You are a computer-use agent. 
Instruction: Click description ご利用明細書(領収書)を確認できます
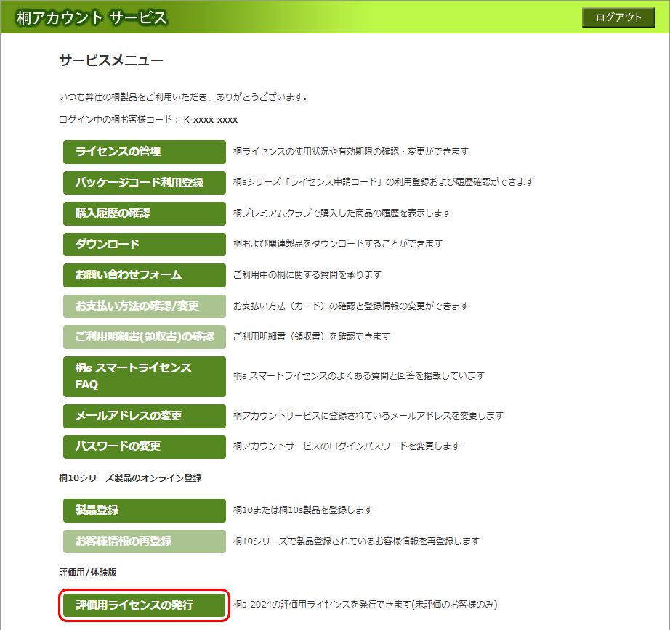pos(312,337)
